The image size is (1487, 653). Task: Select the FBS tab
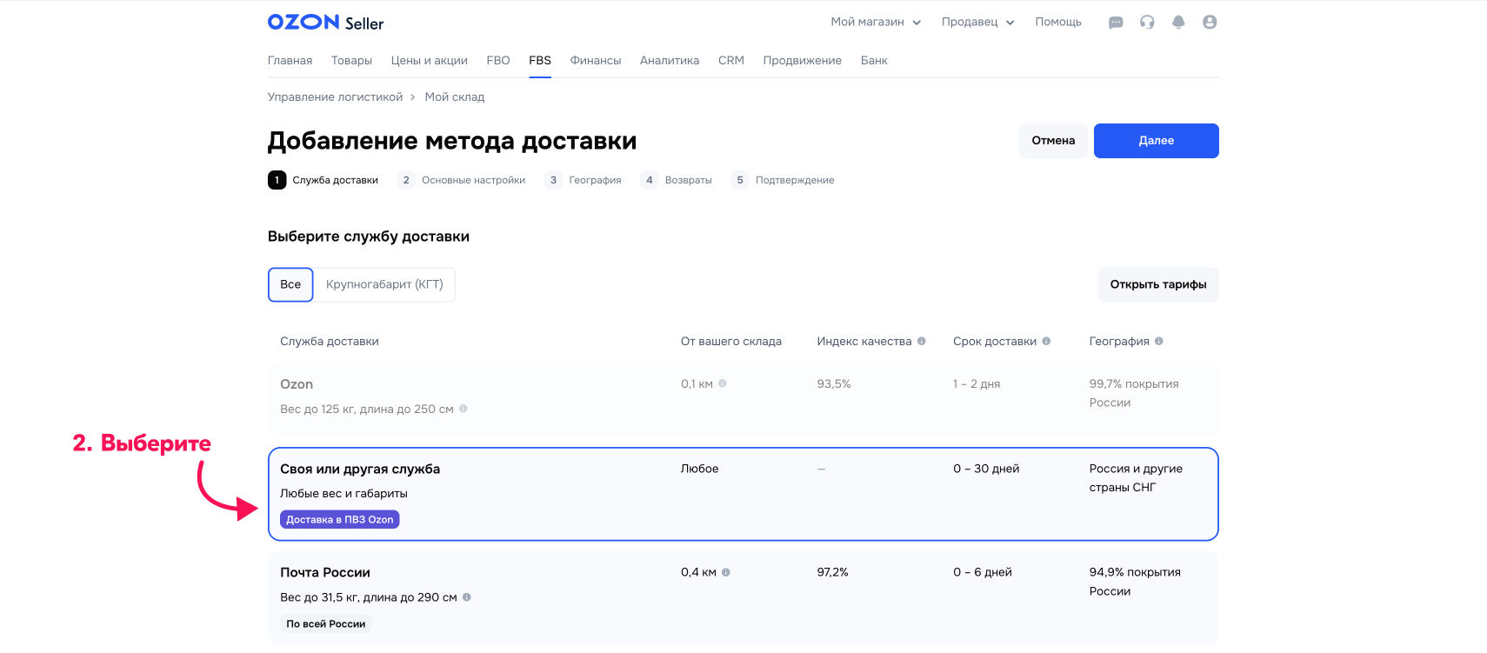click(540, 61)
